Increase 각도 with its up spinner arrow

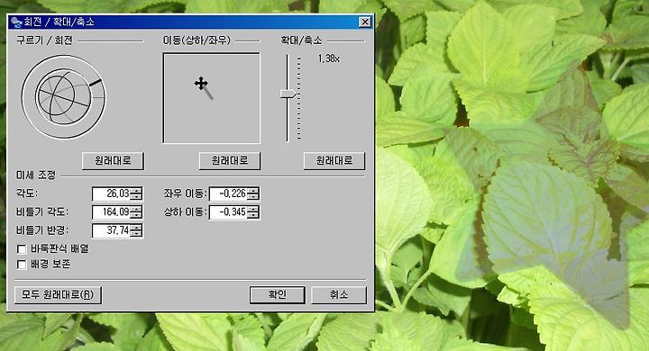pyautogui.click(x=136, y=191)
